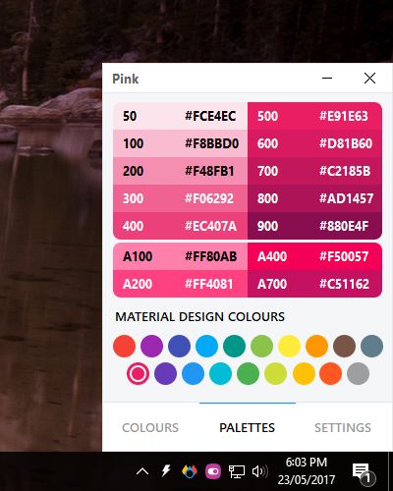The image size is (393, 491).
Task: Open the network connection tray icon
Action: coord(237,471)
